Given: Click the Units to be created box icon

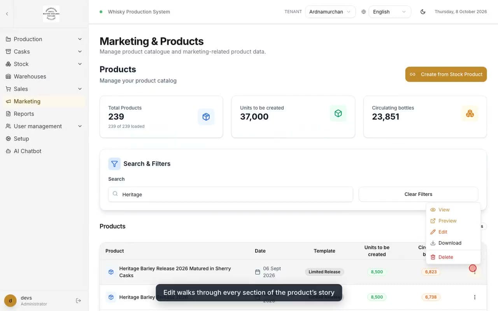Looking at the screenshot, I should (338, 113).
